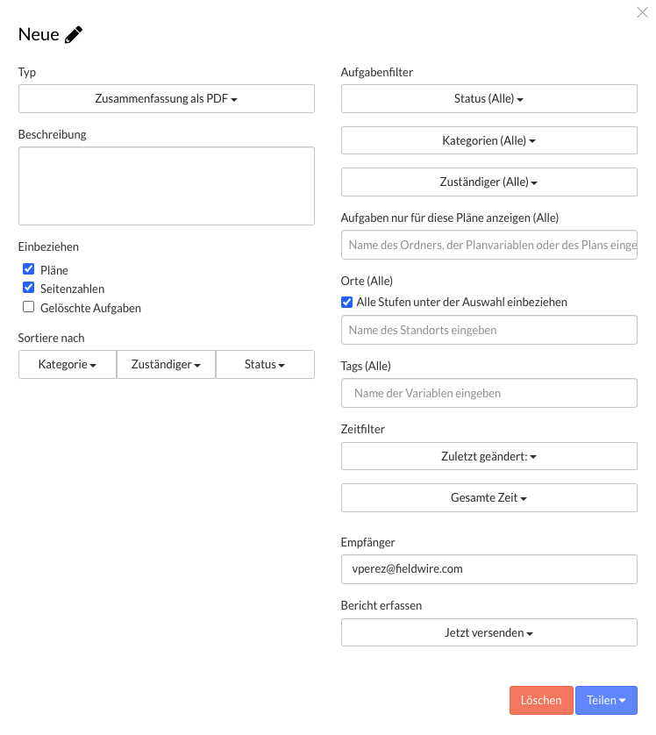Open the Jetzt versenden dropdown
Viewport: 656px width, 735px height.
pos(488,632)
